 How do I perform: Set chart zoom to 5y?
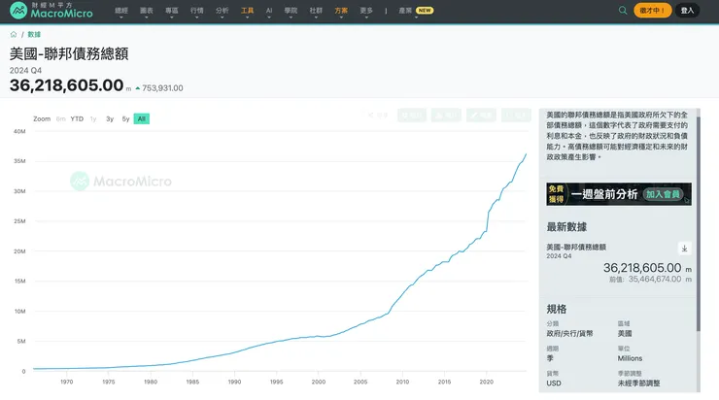click(125, 118)
